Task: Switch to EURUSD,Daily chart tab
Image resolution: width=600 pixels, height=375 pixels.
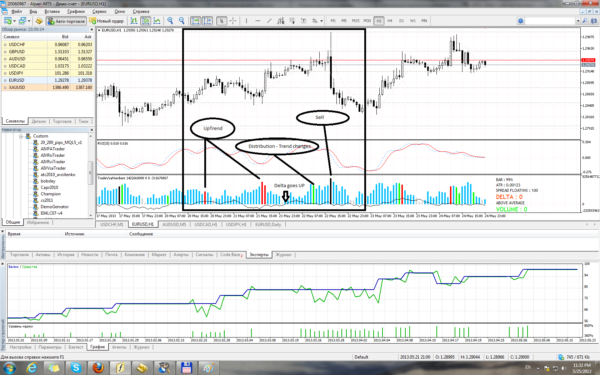Action: [x=268, y=224]
